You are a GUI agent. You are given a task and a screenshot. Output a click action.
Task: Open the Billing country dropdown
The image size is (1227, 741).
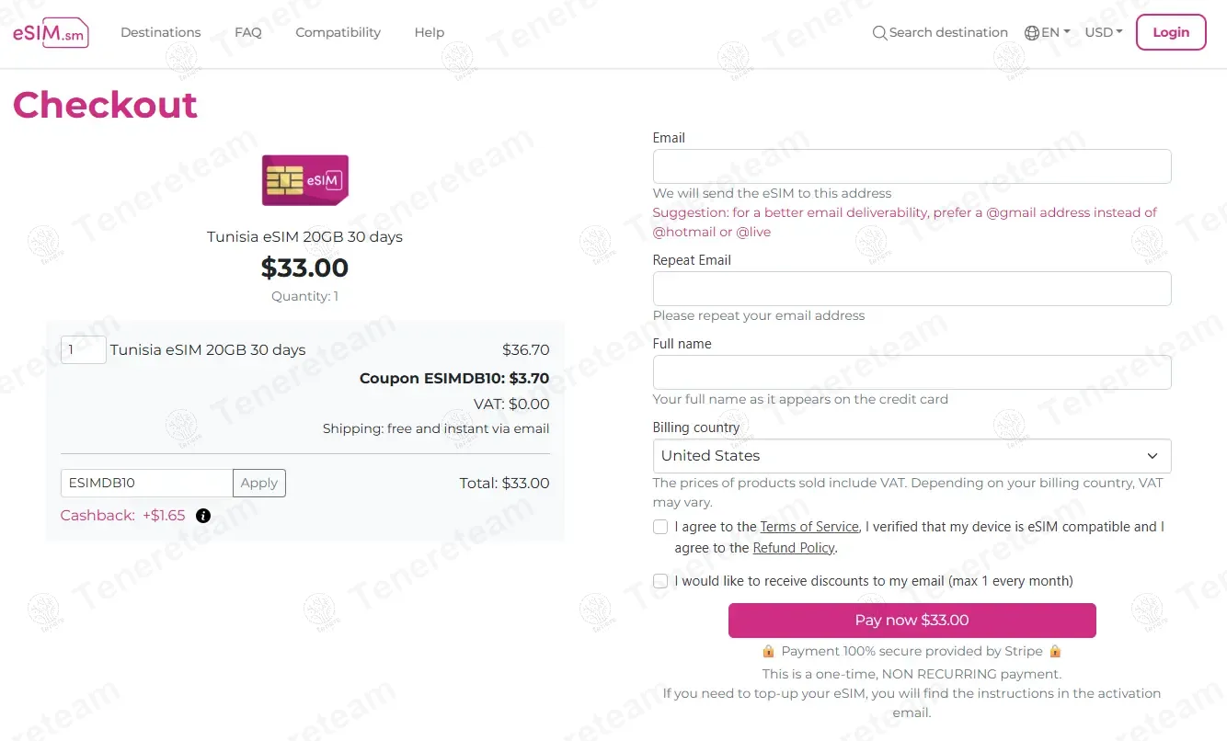(x=912, y=456)
